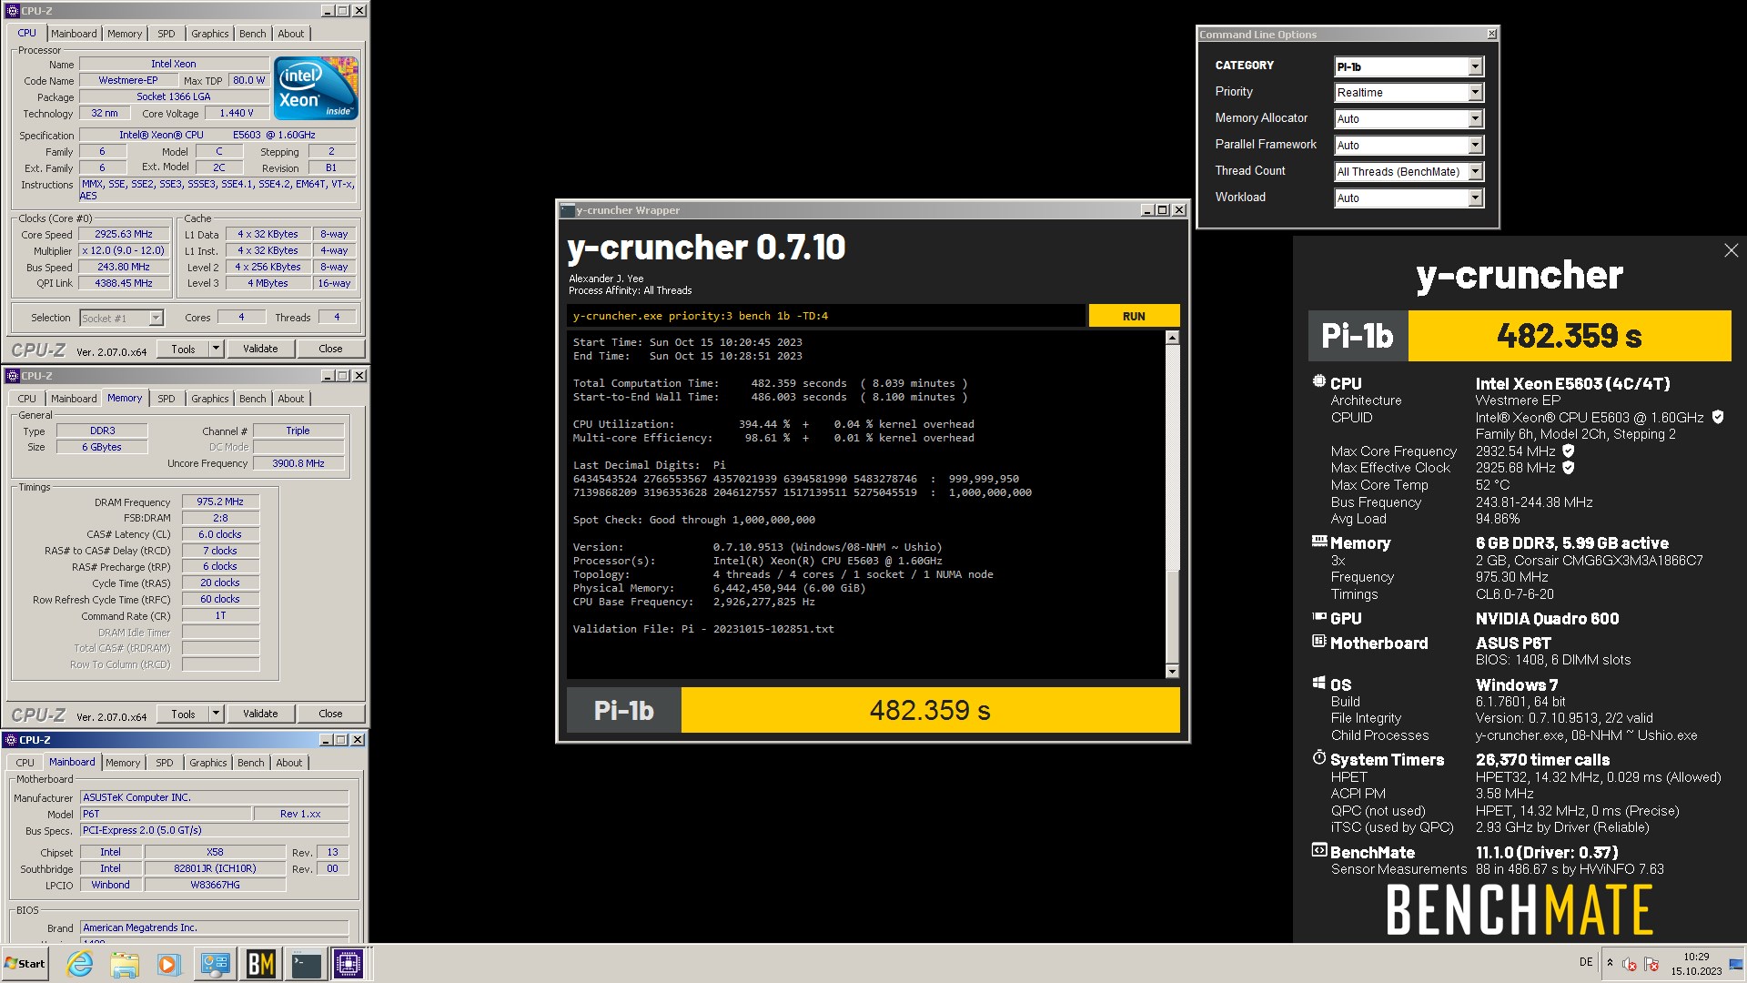Viewport: 1747px width, 983px height.
Task: Click the Pi-1b 482.359 s score in BenchMate panel
Action: click(1520, 336)
